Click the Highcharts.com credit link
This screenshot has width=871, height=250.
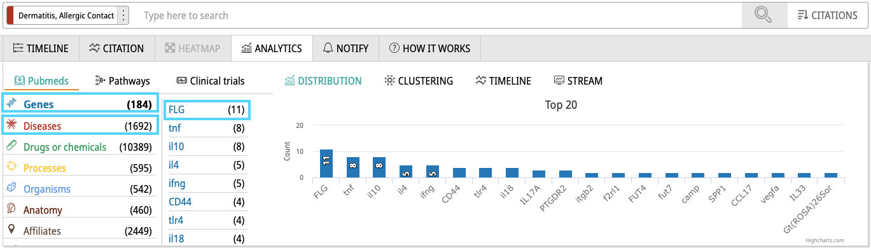825,240
